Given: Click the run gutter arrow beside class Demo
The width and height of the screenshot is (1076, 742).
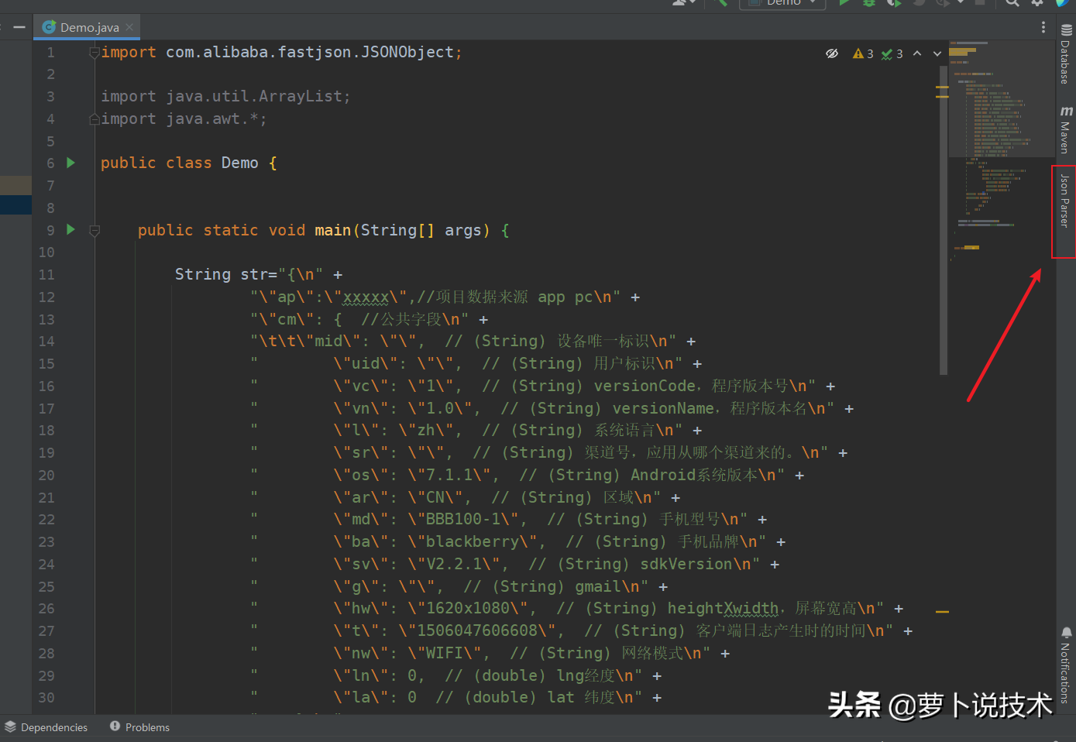Looking at the screenshot, I should click(71, 163).
